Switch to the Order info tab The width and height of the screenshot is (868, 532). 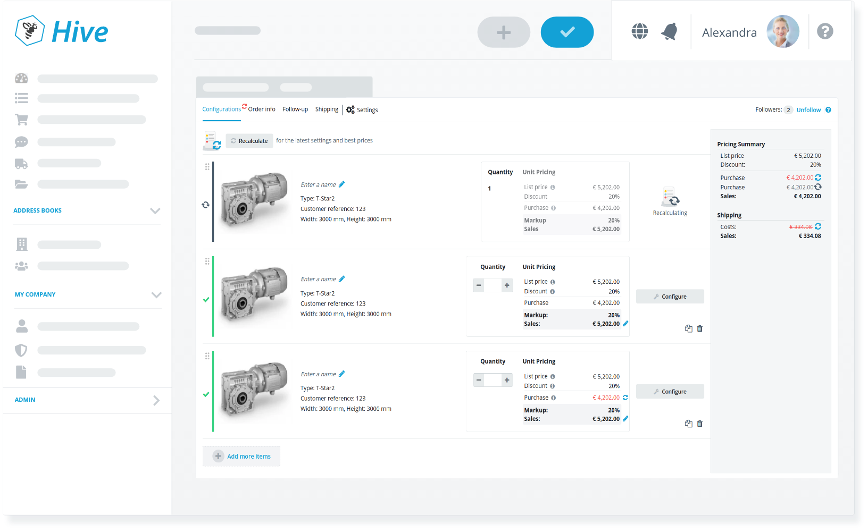click(262, 109)
